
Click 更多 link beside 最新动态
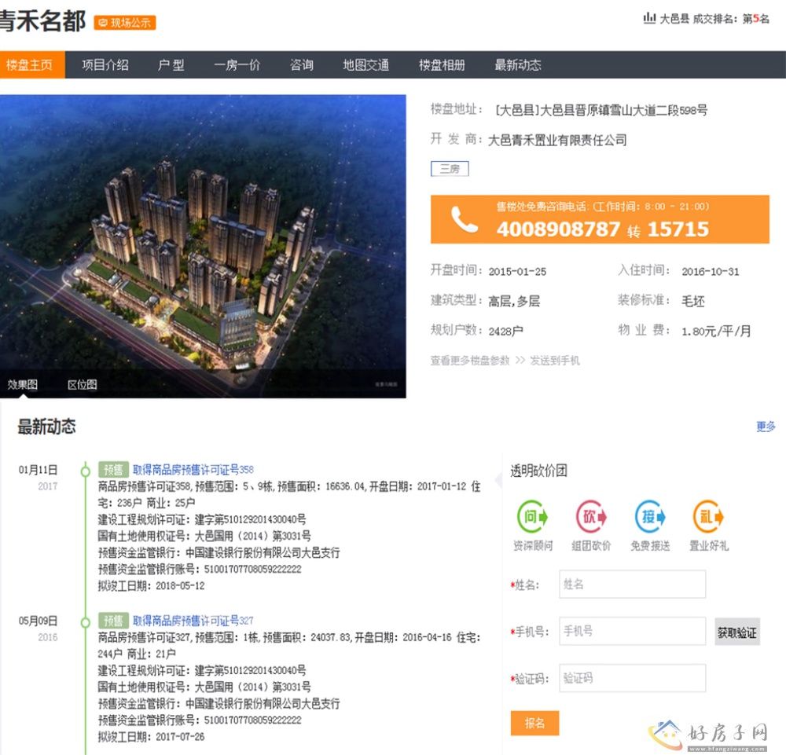[x=766, y=427]
